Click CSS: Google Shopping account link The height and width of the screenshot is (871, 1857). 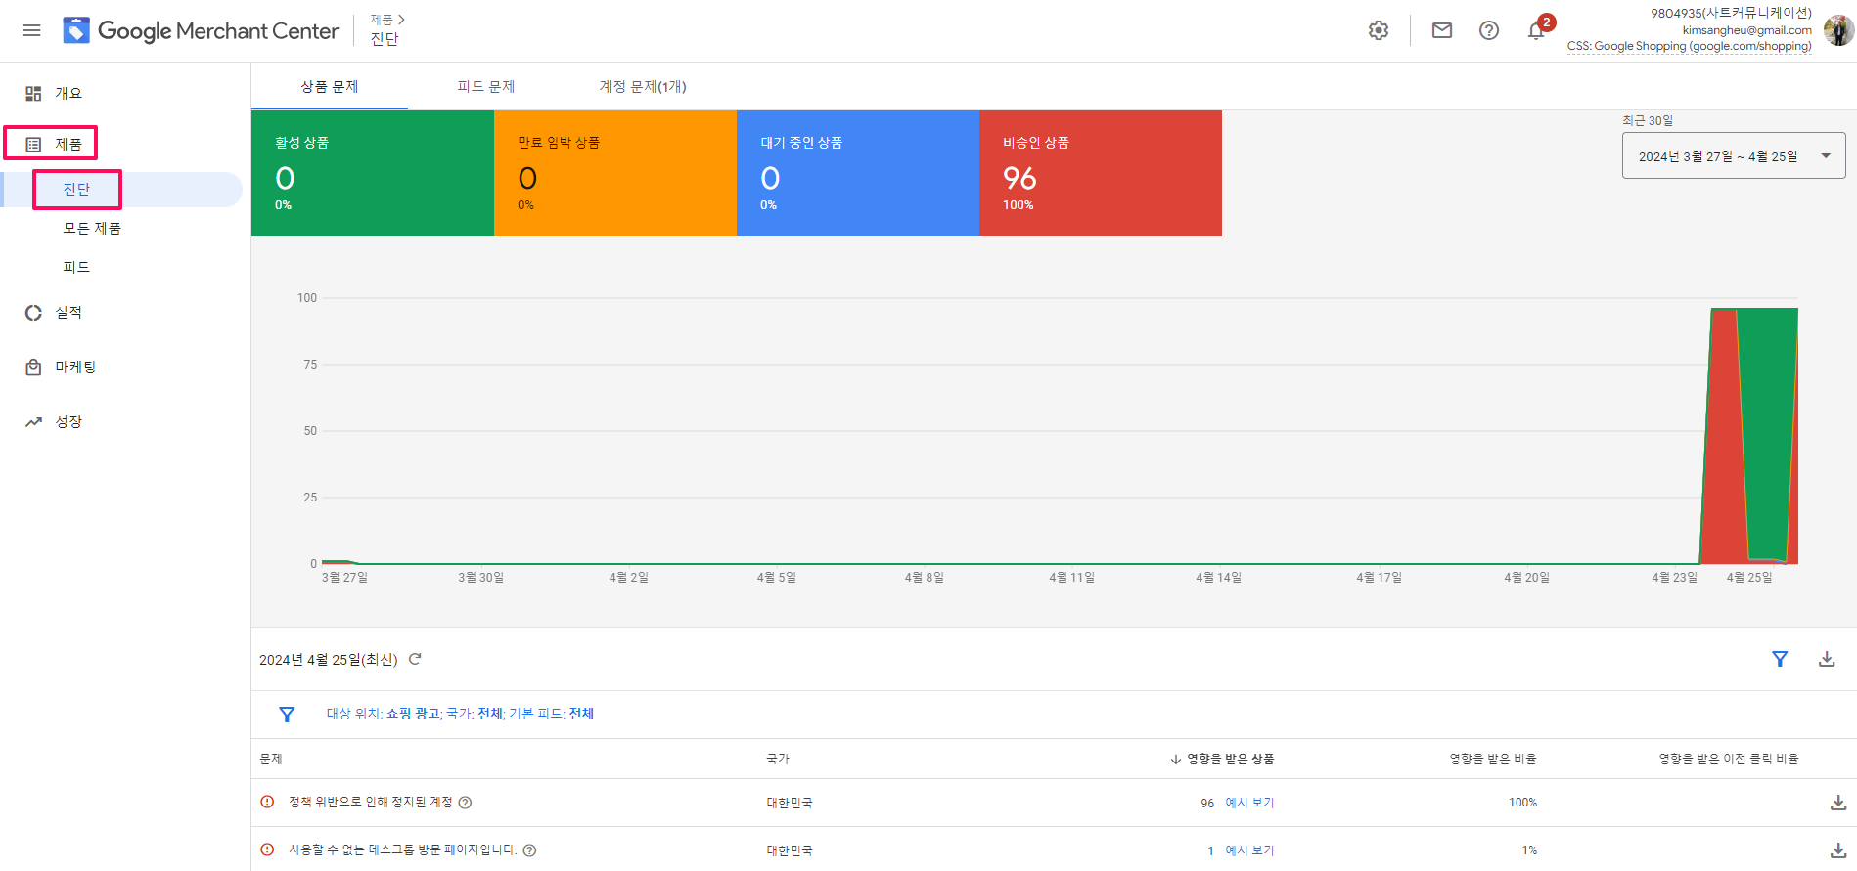click(x=1689, y=46)
